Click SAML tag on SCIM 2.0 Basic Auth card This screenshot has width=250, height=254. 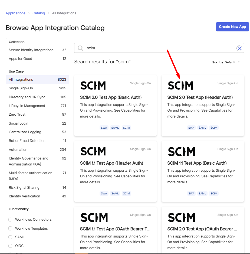click(115, 128)
